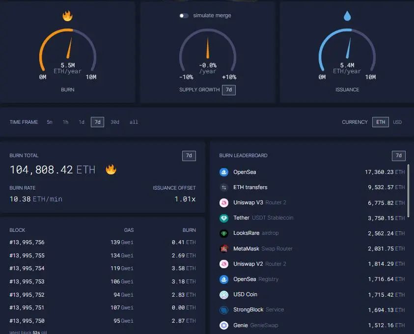The image size is (414, 334).
Task: Open the LooksRare airdrop entry
Action: point(312,233)
